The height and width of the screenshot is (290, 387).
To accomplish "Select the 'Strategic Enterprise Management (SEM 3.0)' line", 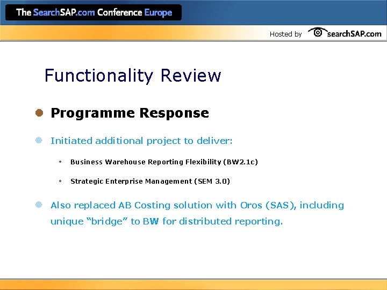I will (150, 182).
